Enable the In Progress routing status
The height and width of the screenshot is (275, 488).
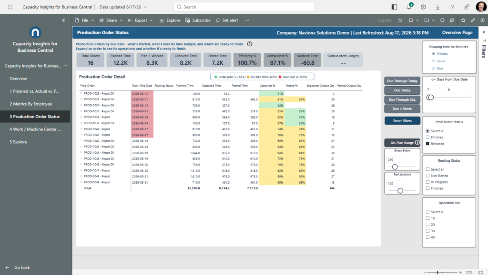(x=427, y=182)
